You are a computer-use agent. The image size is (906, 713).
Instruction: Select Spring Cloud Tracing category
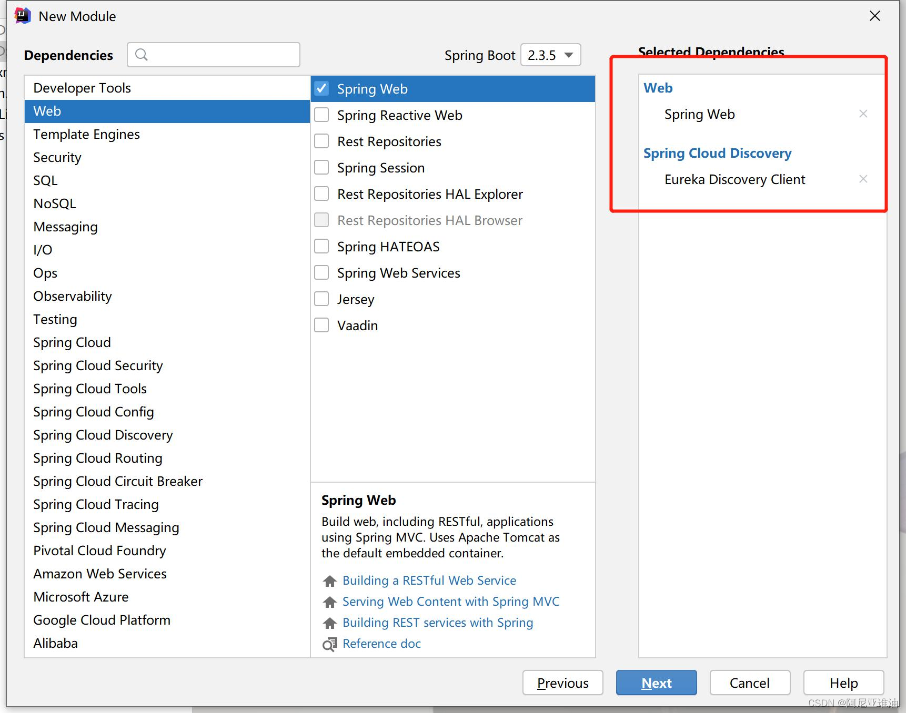tap(167, 504)
